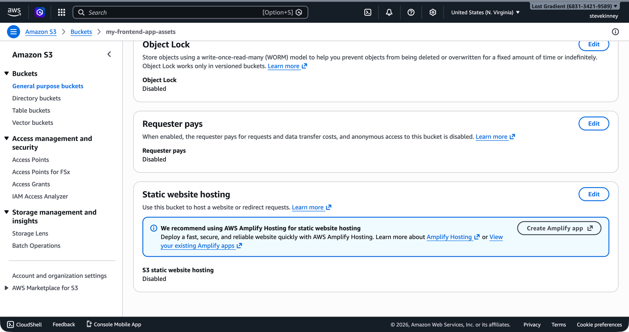Open Access Points for FSx
Screen dimensions: 629x332
(x=41, y=172)
